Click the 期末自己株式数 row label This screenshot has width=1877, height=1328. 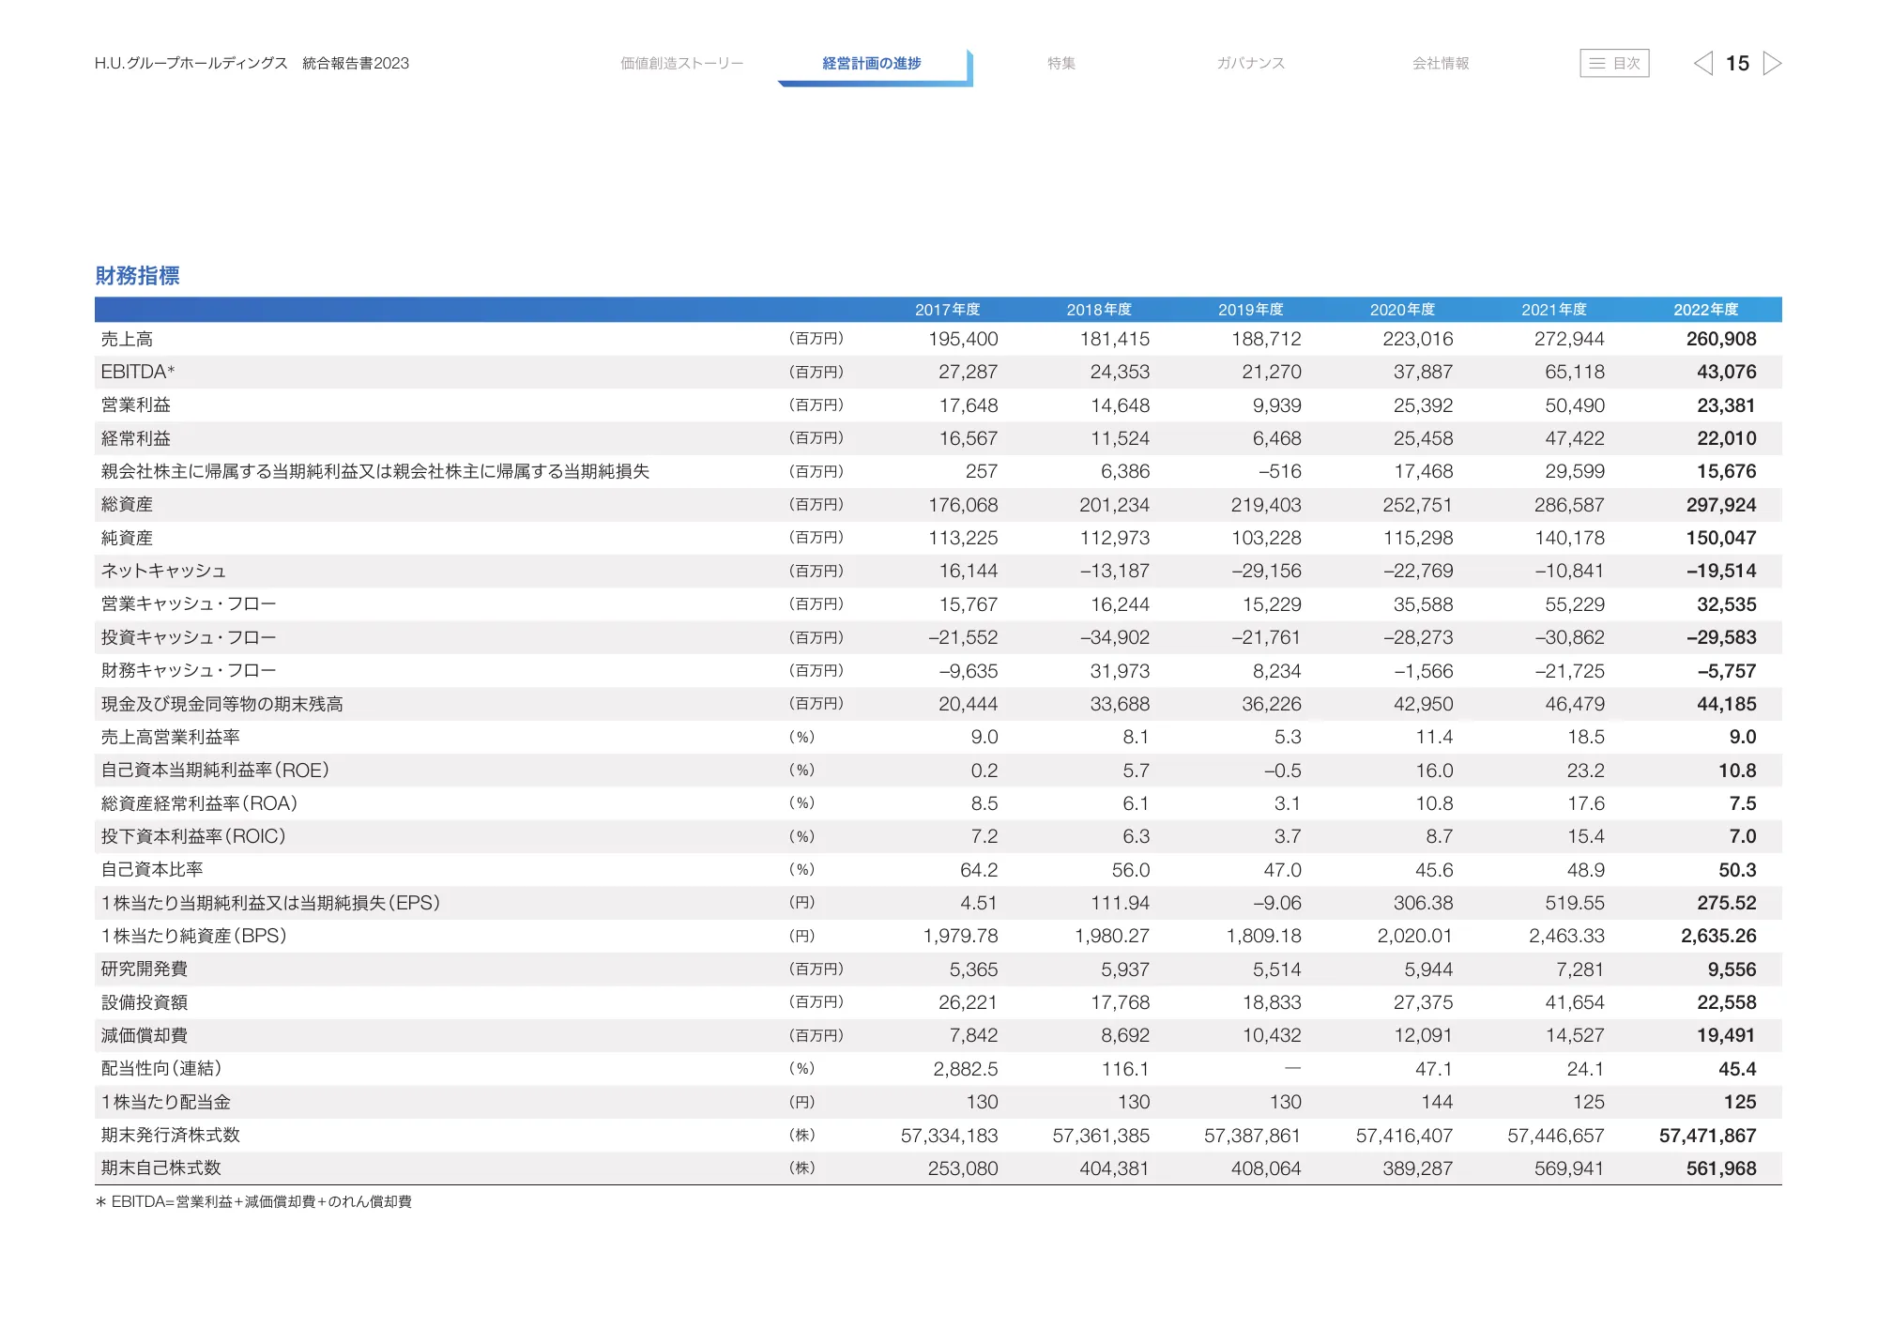click(x=160, y=1168)
